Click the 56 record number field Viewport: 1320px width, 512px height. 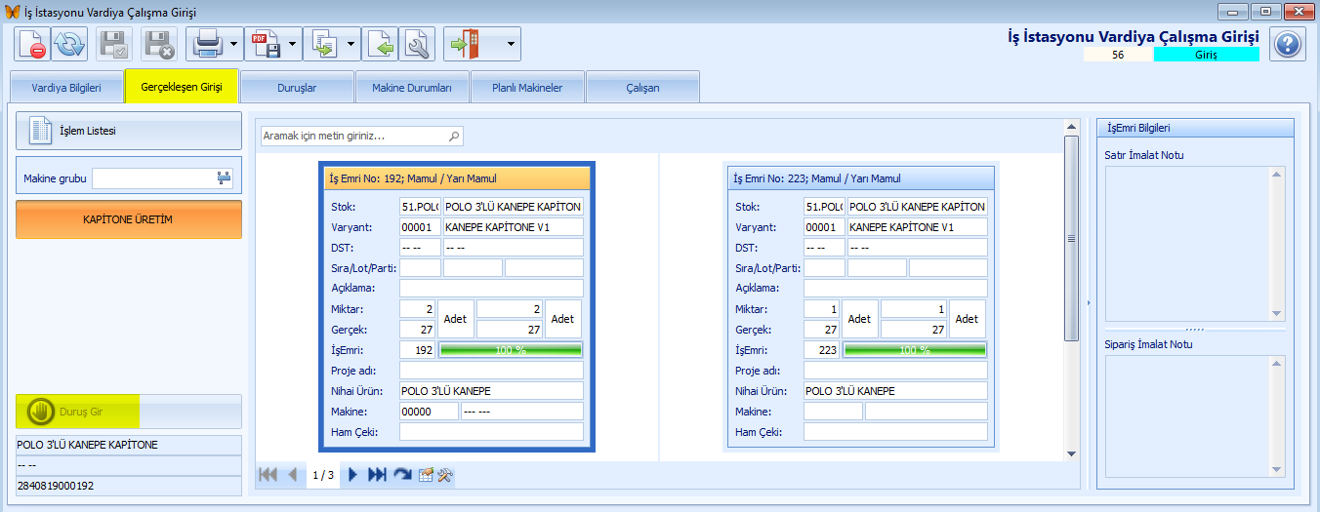[1118, 55]
